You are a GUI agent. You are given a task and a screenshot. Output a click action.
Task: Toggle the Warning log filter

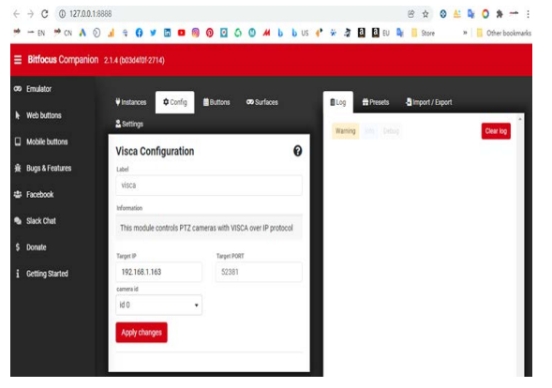[346, 131]
